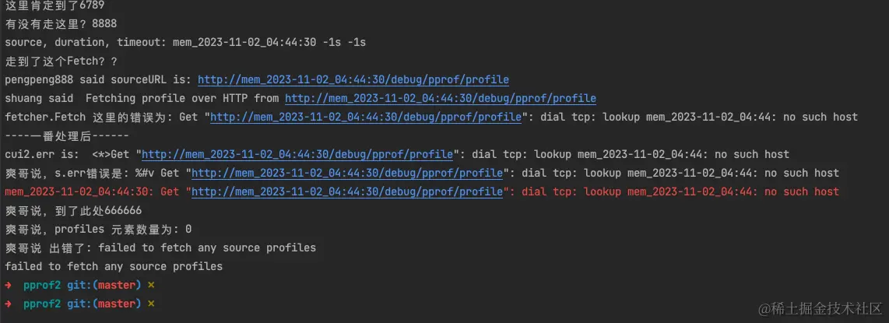Viewport: 889px width, 323px height.
Task: Click the red arrow on the last pprof2 prompt
Action: (x=8, y=304)
